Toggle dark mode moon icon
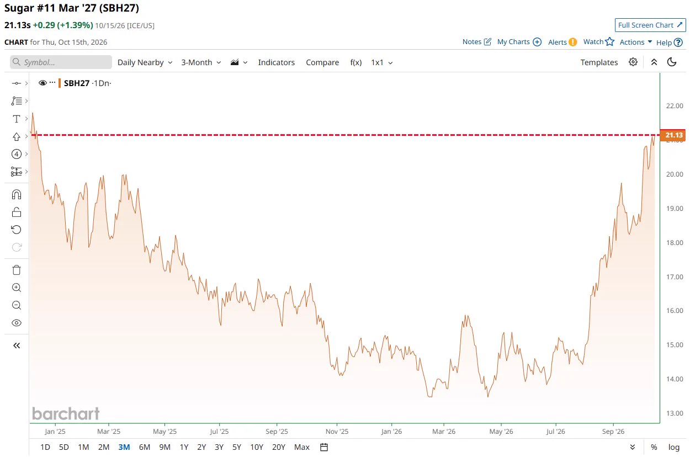Viewport: 690px width, 457px height. 672,62
